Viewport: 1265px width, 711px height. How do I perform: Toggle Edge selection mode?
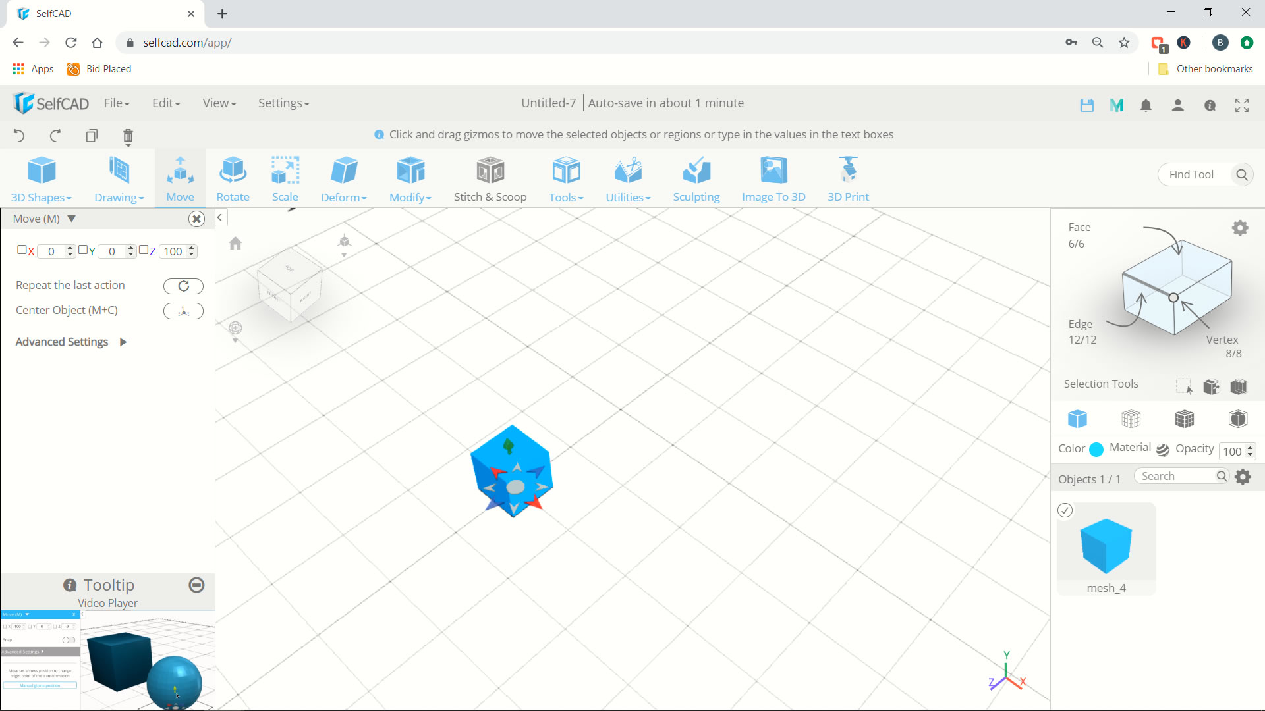tap(1082, 332)
